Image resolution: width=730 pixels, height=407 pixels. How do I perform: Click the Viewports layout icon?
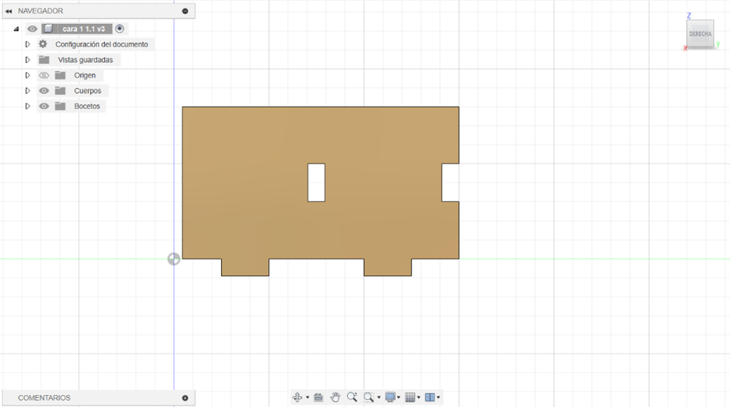pyautogui.click(x=430, y=397)
